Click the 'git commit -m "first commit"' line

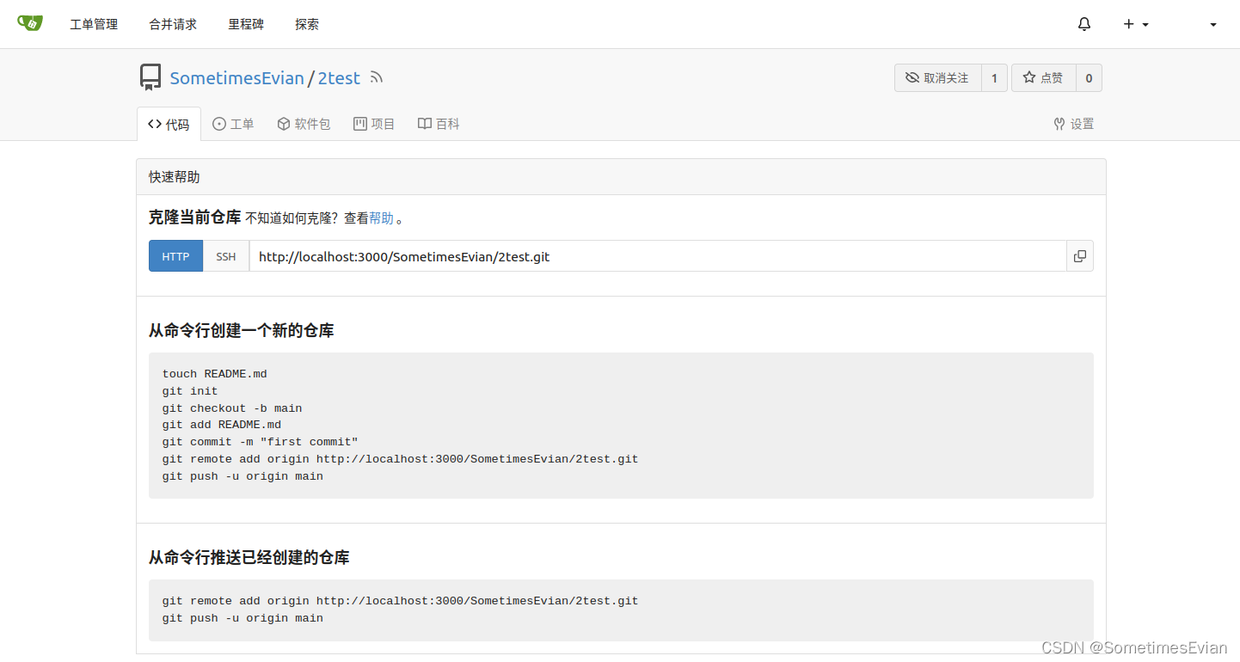pos(261,442)
